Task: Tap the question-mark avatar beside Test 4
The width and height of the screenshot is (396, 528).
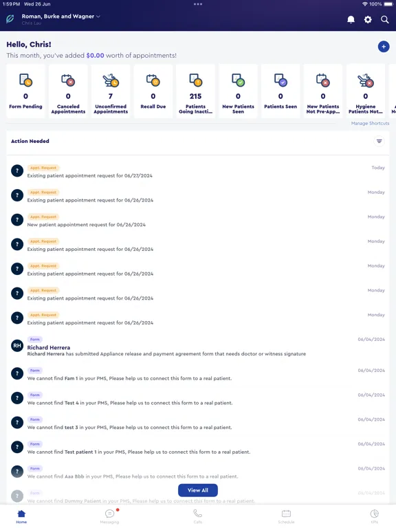Action: click(x=17, y=398)
